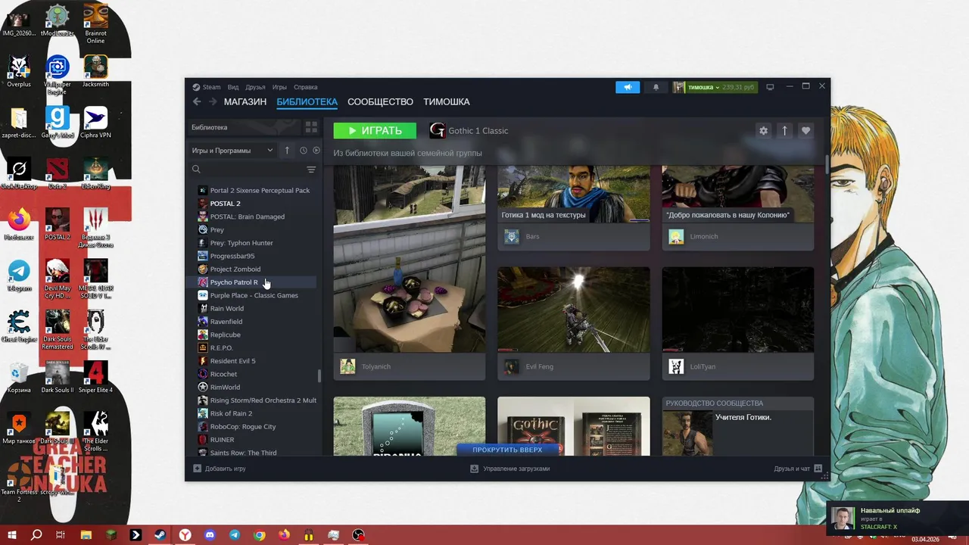Screen dimensions: 969x545
Task: Switch to the МАГАЗИН tab
Action: tap(245, 101)
